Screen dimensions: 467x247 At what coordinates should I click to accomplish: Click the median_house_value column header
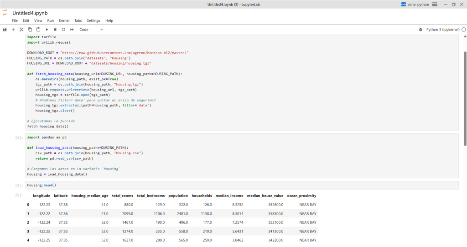click(265, 196)
